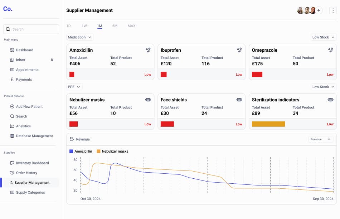Toggle the Nebulizer masks legend series
This screenshot has height=219, width=340.
113,151
